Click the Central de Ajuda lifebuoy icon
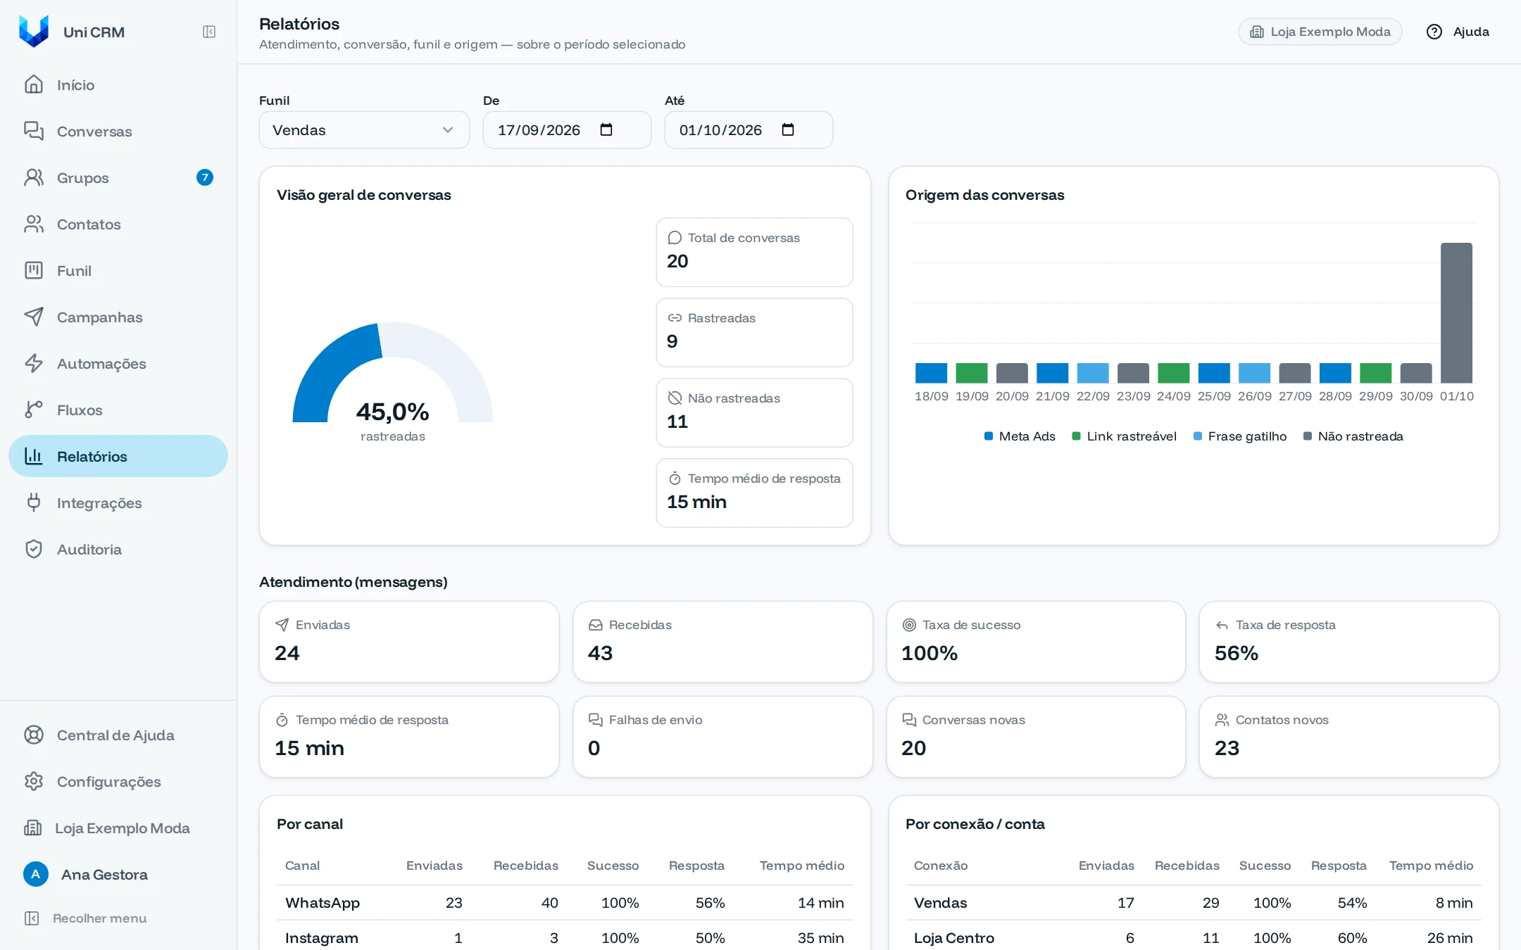 34,735
